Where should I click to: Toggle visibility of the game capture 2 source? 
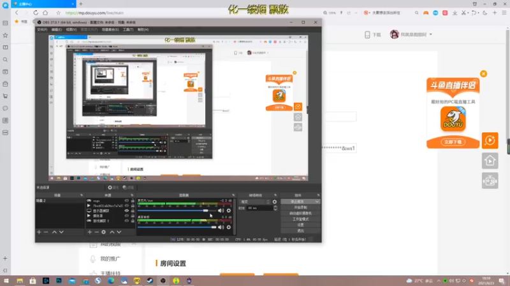tap(126, 221)
